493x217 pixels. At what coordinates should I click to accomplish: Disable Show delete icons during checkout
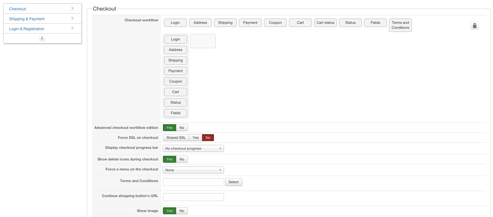(x=182, y=159)
